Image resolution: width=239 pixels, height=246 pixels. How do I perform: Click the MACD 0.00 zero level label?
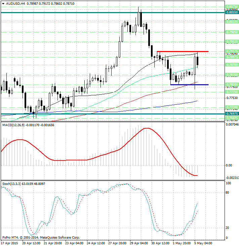229,165
